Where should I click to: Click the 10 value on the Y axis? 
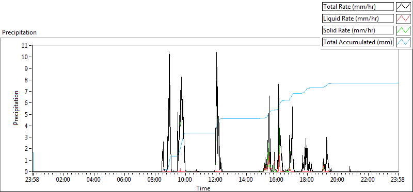25,57
